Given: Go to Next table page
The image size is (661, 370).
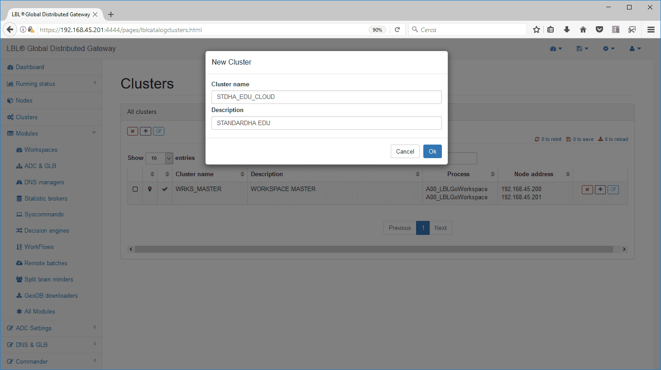Looking at the screenshot, I should (441, 228).
